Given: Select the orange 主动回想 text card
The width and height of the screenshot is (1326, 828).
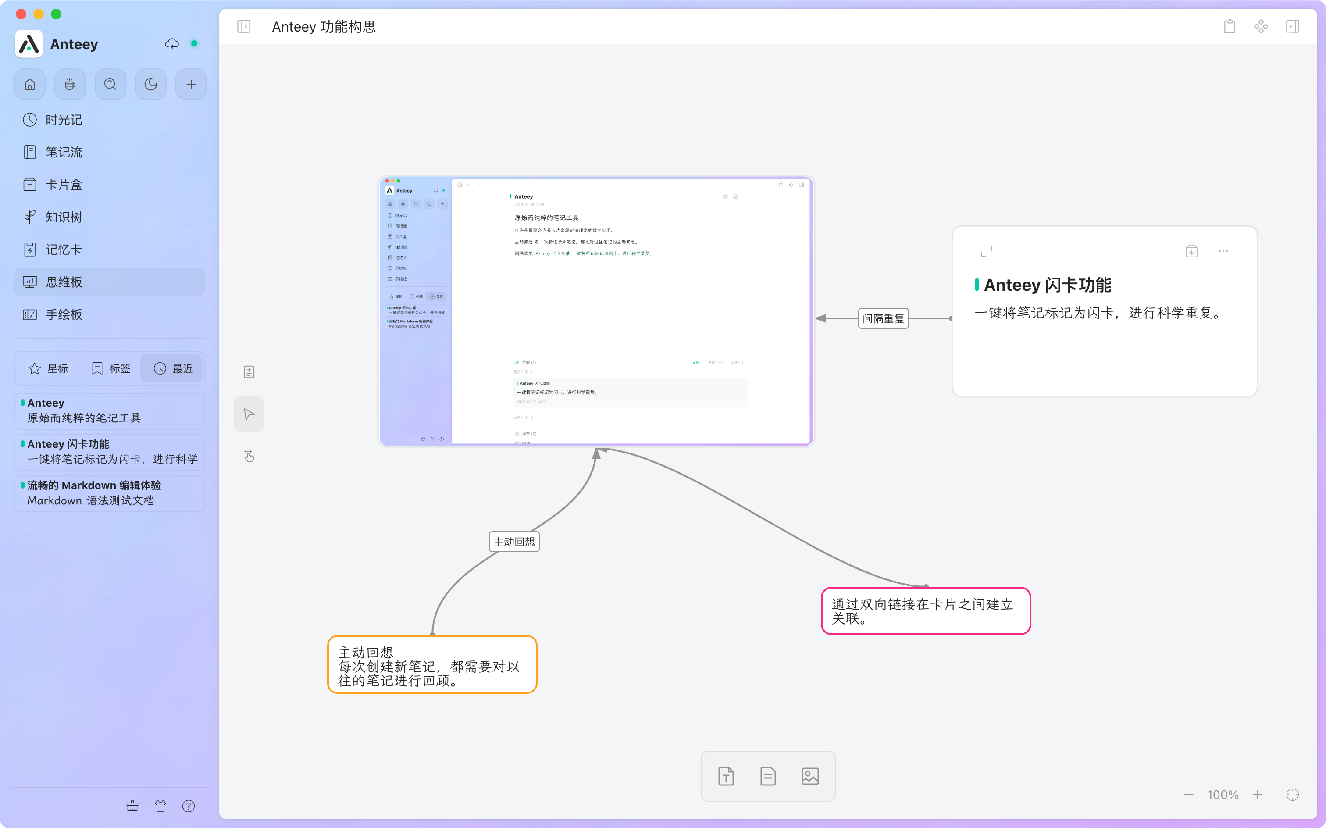Looking at the screenshot, I should pos(432,665).
